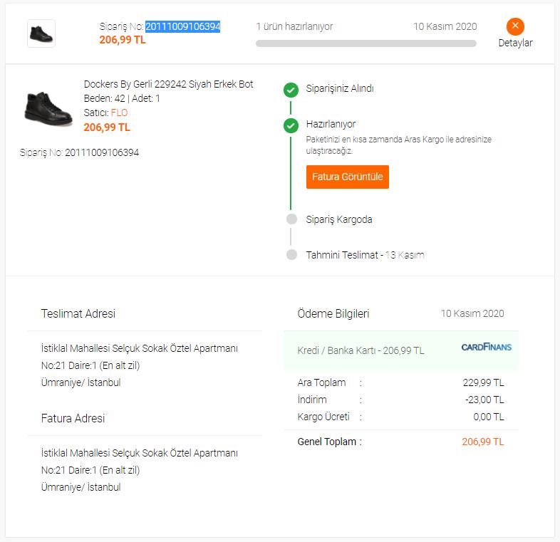
Task: Click the Fatura Adresi heading
Action: pos(73,418)
